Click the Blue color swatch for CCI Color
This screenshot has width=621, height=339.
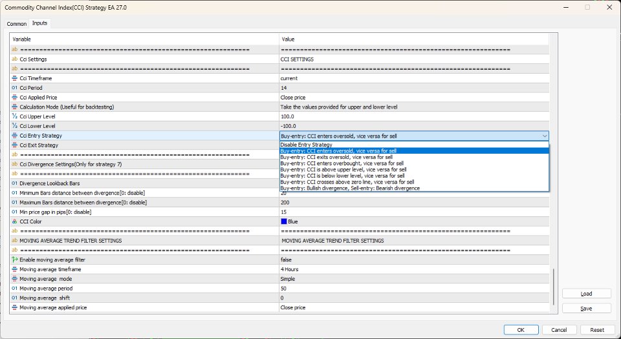pos(283,221)
